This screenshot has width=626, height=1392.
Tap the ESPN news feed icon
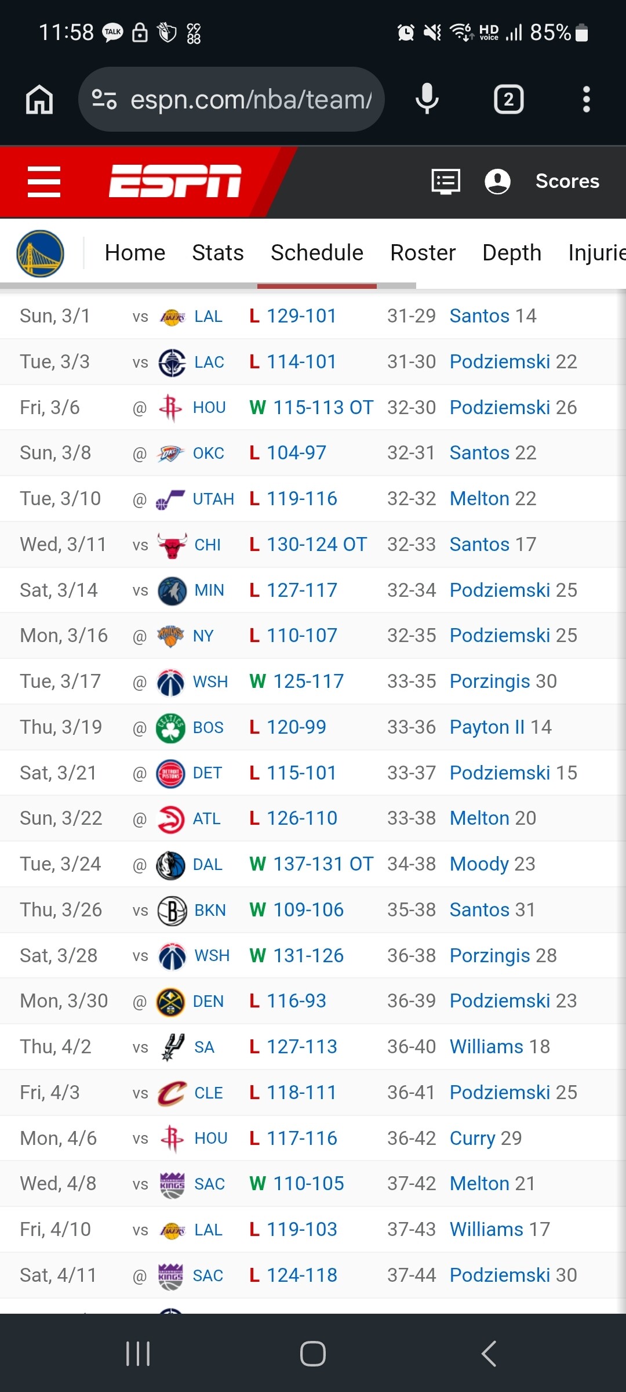pos(446,182)
